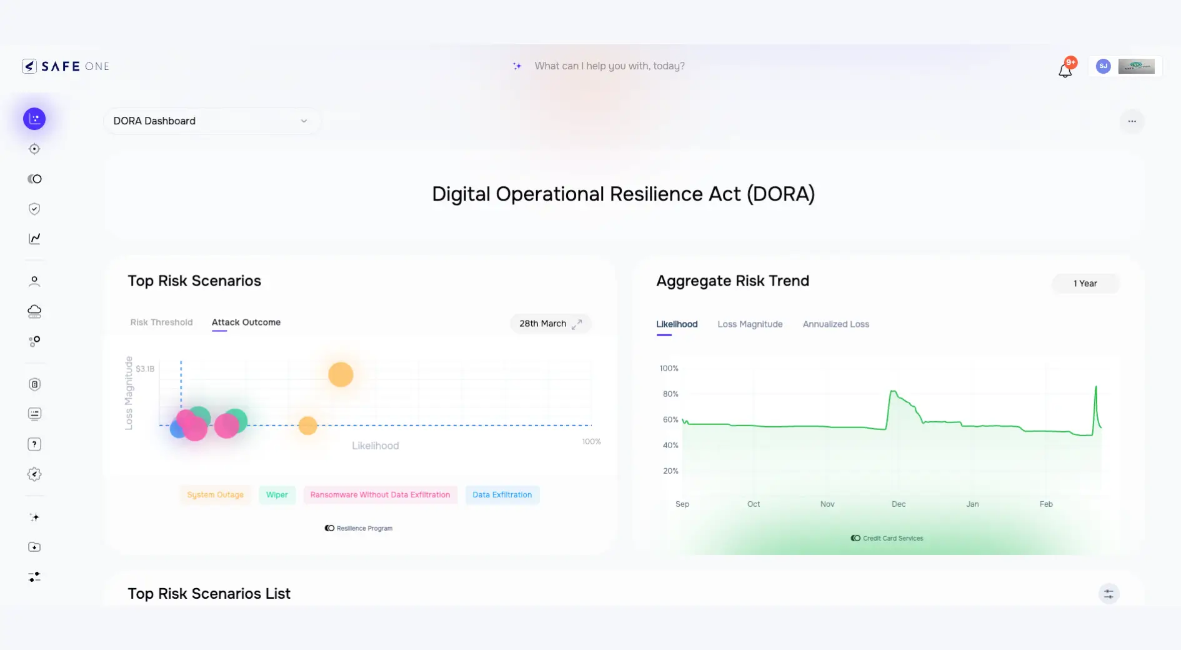Open the sparkle AI sidebar icon
The height and width of the screenshot is (650, 1181).
coord(34,517)
